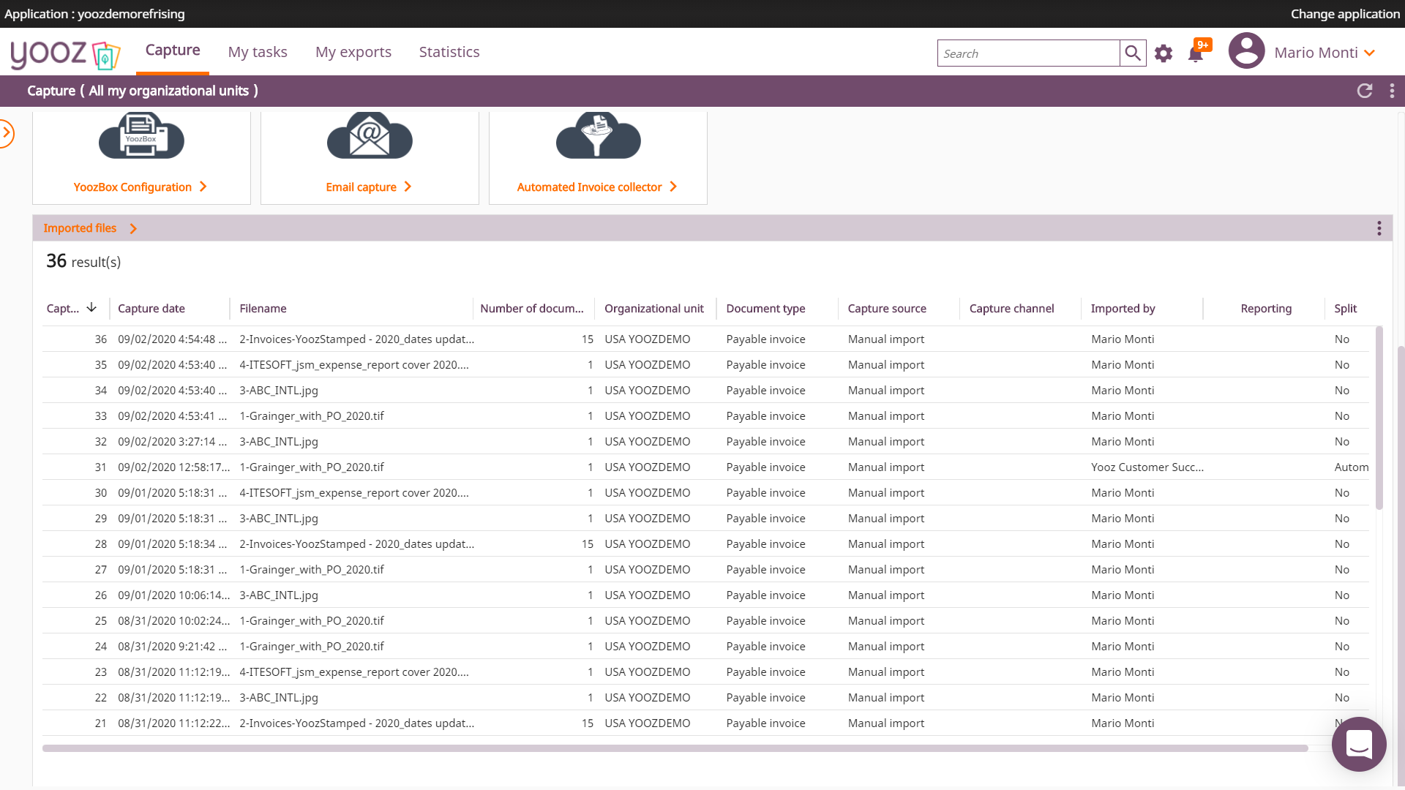
Task: Click the search magnifier icon
Action: 1133,53
